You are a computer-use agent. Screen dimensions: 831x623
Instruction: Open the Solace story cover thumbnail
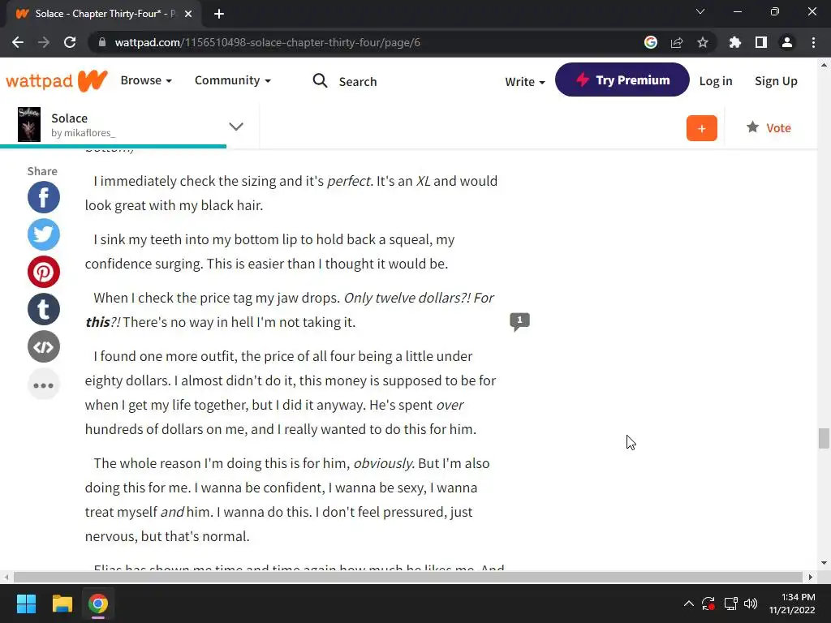29,124
